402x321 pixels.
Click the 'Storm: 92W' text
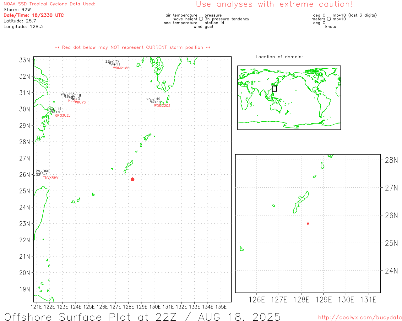[x=17, y=9]
